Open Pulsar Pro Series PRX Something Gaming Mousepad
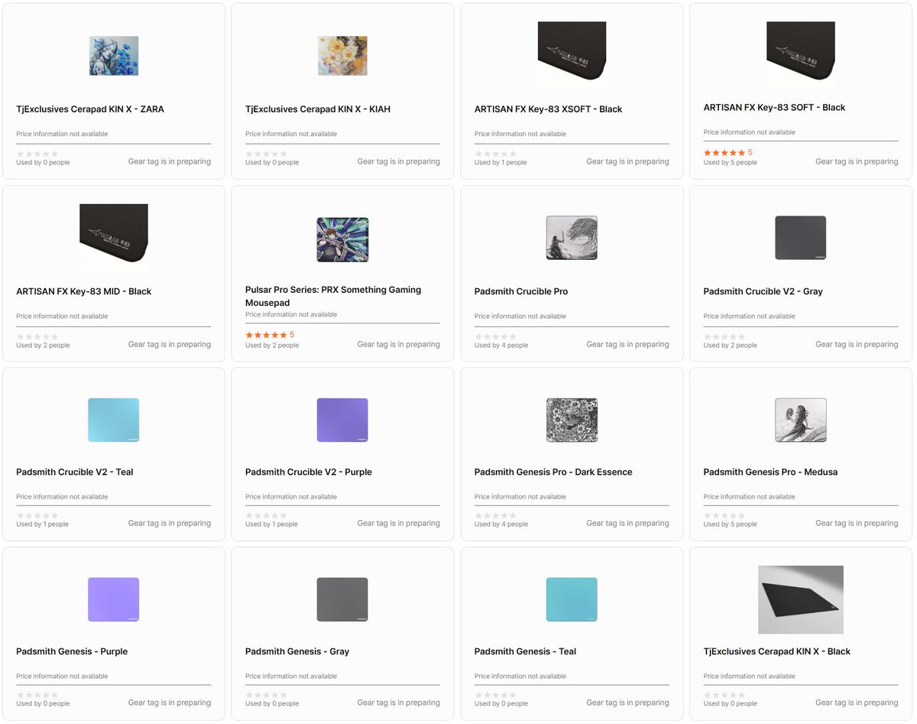Screen dimensions: 917x724 (333, 297)
